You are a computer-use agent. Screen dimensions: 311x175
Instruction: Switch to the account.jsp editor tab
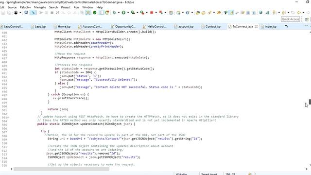click(184, 26)
